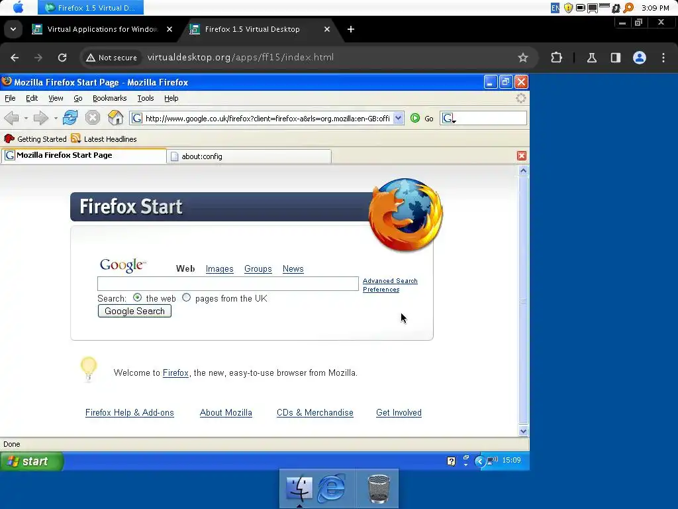This screenshot has height=509, width=678.
Task: Open Firefox Edit menu
Action: [x=32, y=98]
